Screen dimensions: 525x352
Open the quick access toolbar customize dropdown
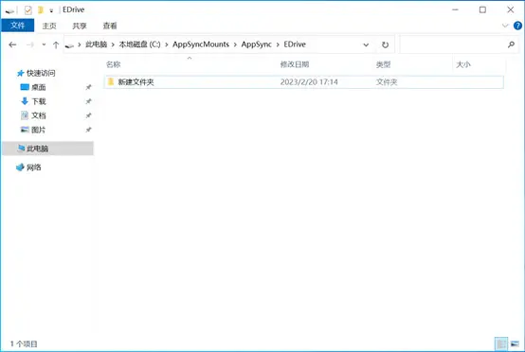(x=51, y=10)
